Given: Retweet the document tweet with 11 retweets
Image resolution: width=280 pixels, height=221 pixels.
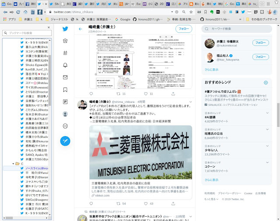Looking at the screenshot, I should 118,94.
